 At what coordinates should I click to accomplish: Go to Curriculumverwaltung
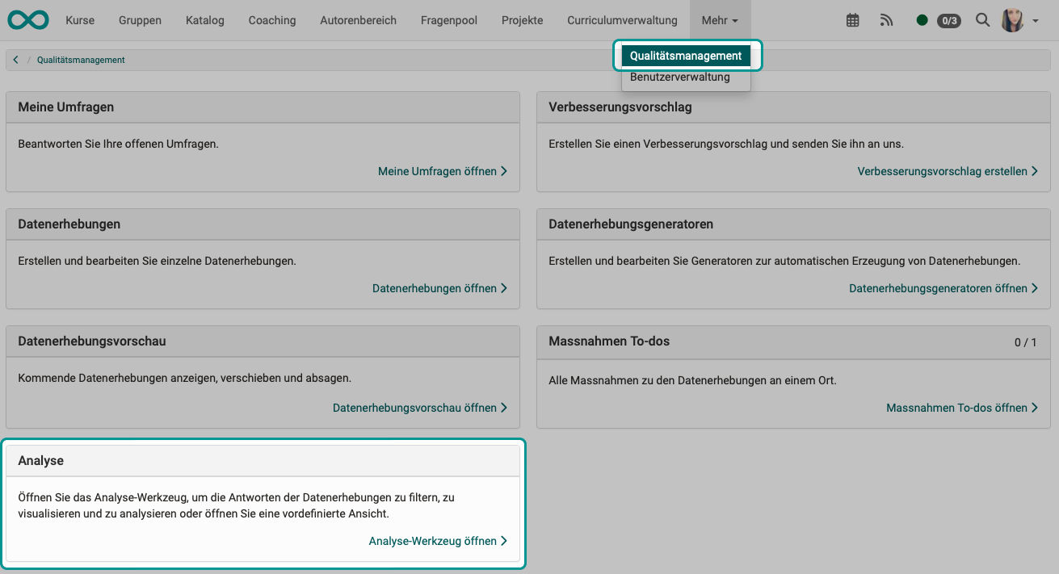coord(622,20)
